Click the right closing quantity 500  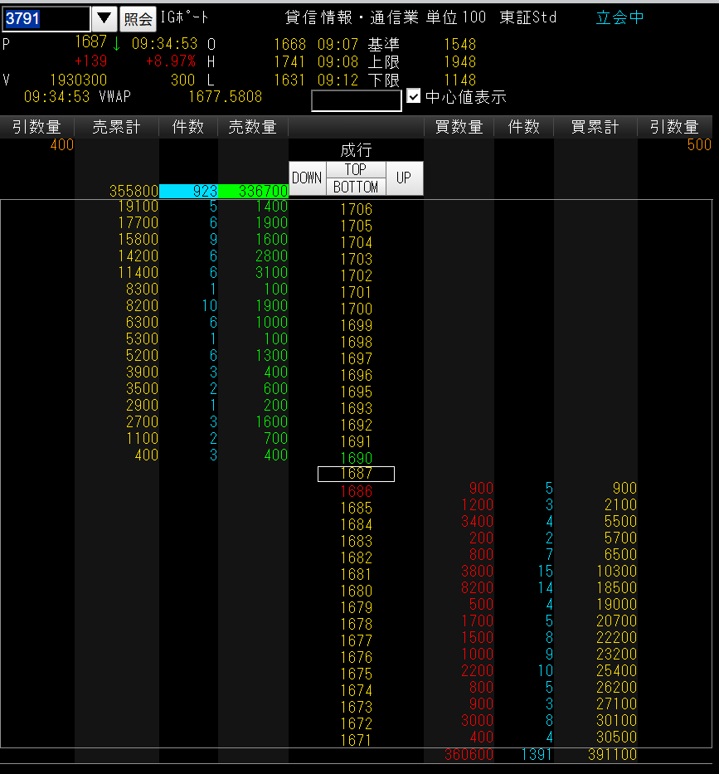(699, 144)
